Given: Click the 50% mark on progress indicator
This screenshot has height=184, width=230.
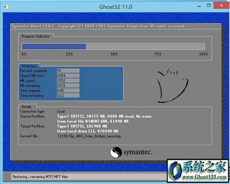Looking at the screenshot, I should pyautogui.click(x=114, y=54).
